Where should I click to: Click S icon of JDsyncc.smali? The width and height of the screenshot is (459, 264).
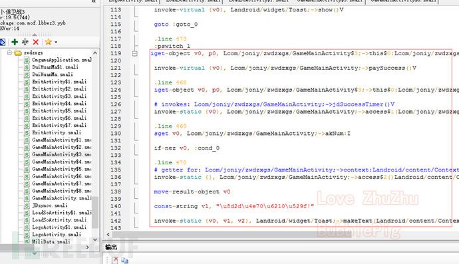pyautogui.click(x=27, y=205)
